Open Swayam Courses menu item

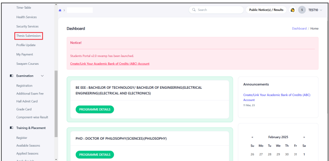pos(27,64)
